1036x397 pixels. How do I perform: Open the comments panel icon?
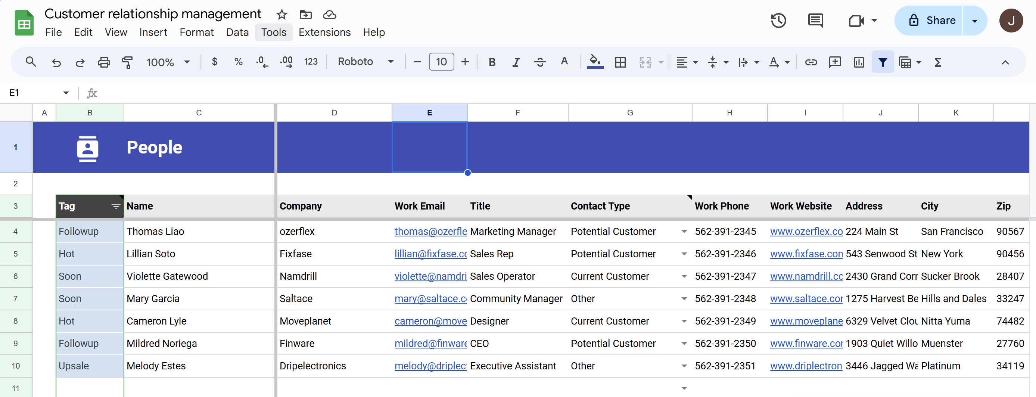click(x=815, y=21)
